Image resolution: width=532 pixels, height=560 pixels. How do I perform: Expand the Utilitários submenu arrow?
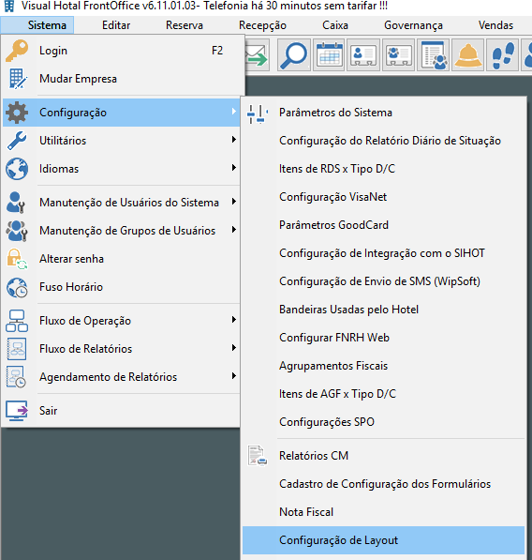[x=233, y=139]
